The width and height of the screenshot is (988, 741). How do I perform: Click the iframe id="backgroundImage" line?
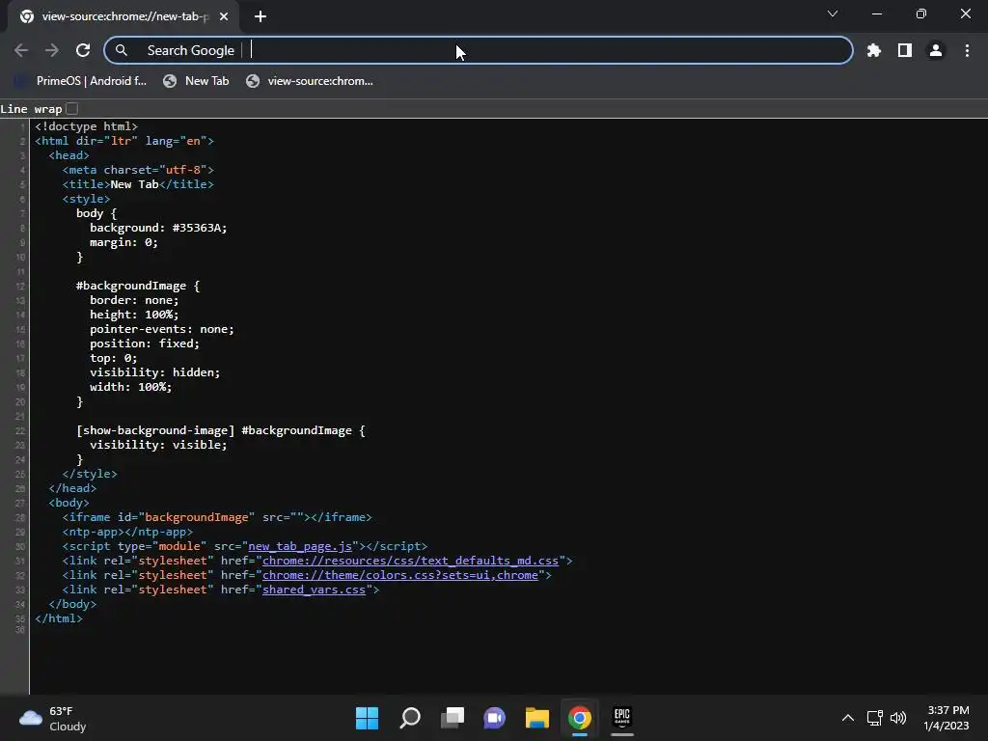[217, 517]
